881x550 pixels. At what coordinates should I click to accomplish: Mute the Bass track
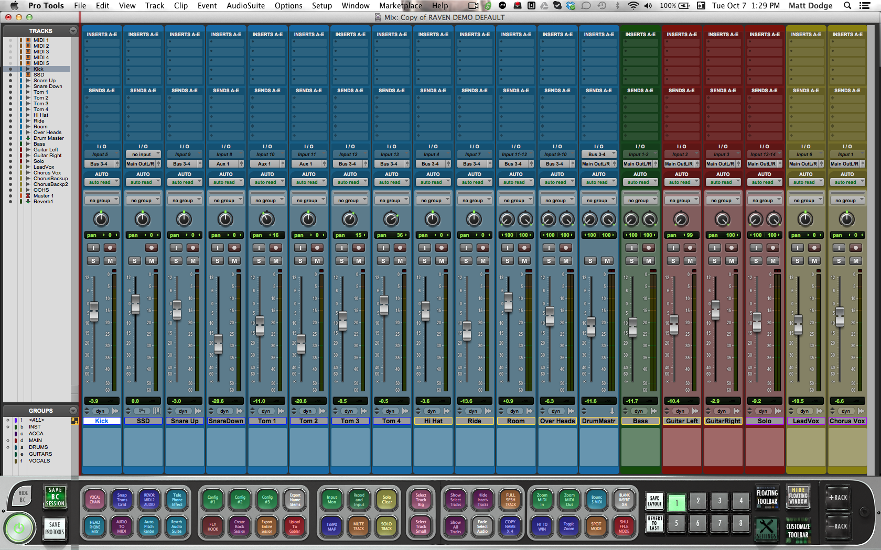click(x=649, y=261)
